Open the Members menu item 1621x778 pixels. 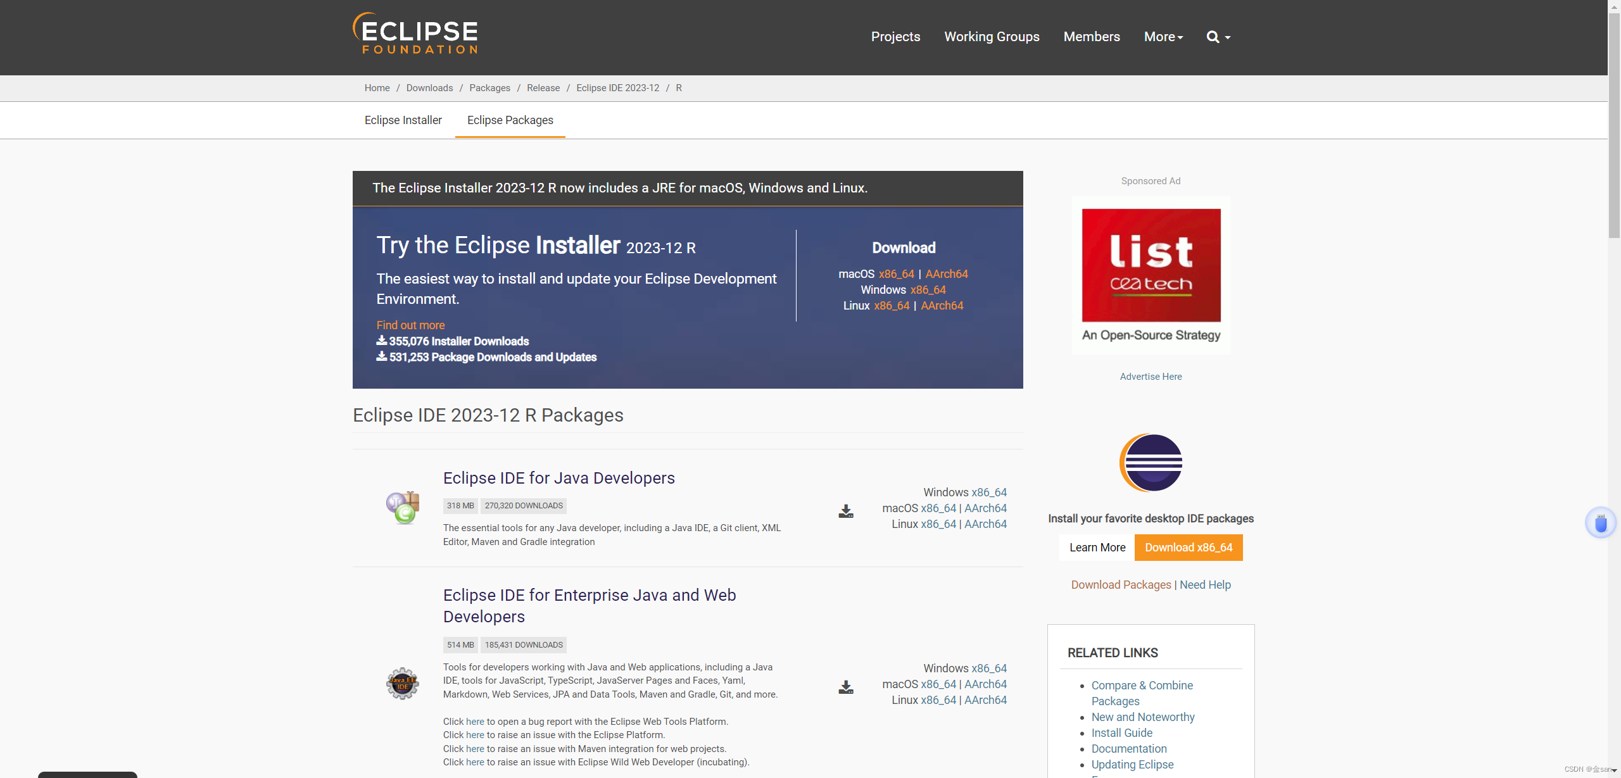[x=1092, y=37]
